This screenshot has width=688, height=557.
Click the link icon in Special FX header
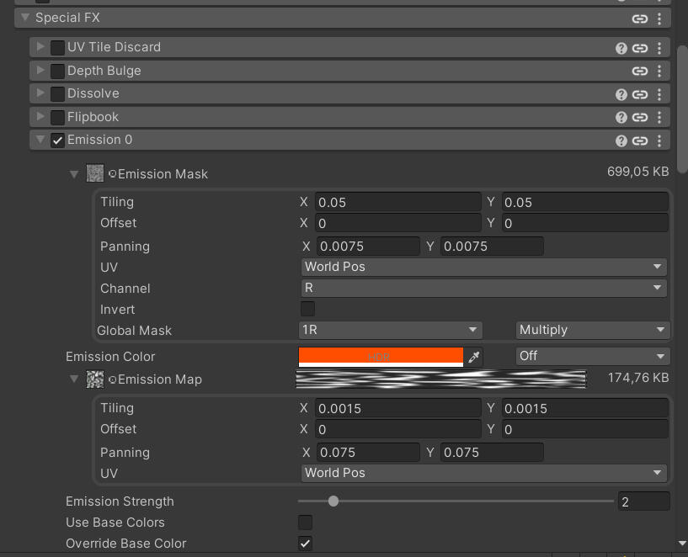(640, 18)
